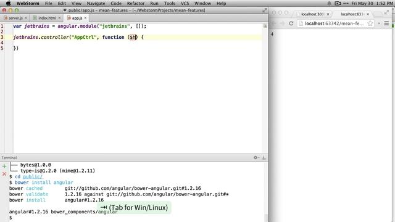
Task: Open the WebStorm application menu
Action: [x=28, y=4]
